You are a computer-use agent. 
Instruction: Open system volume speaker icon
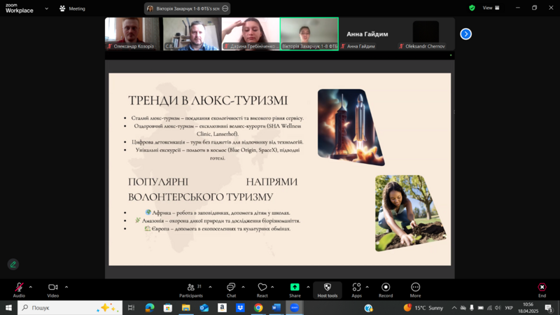tap(498, 307)
